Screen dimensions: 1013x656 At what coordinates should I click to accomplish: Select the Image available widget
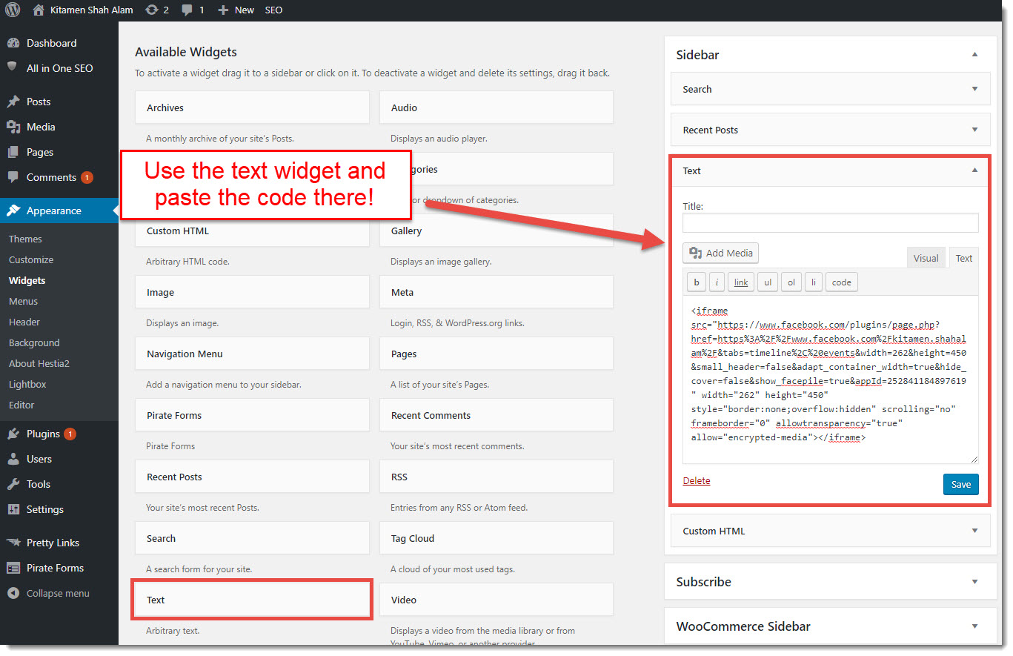(252, 292)
